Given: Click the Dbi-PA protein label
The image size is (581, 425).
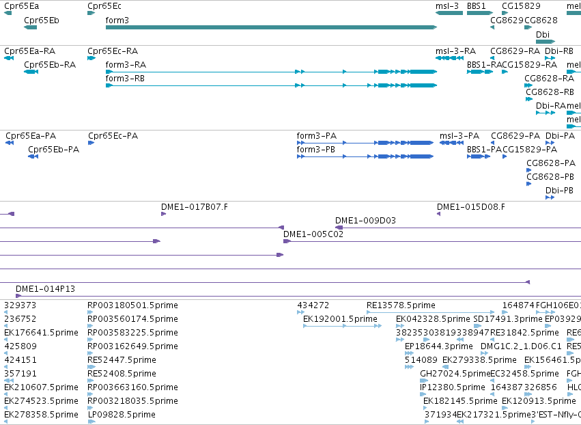Looking at the screenshot, I should (560, 136).
